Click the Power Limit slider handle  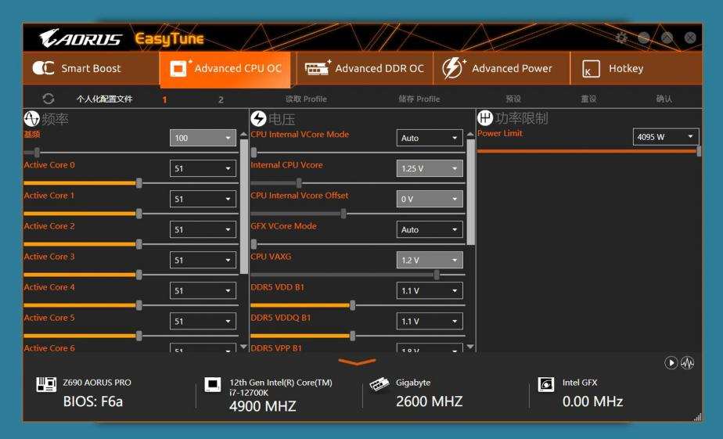click(x=699, y=151)
